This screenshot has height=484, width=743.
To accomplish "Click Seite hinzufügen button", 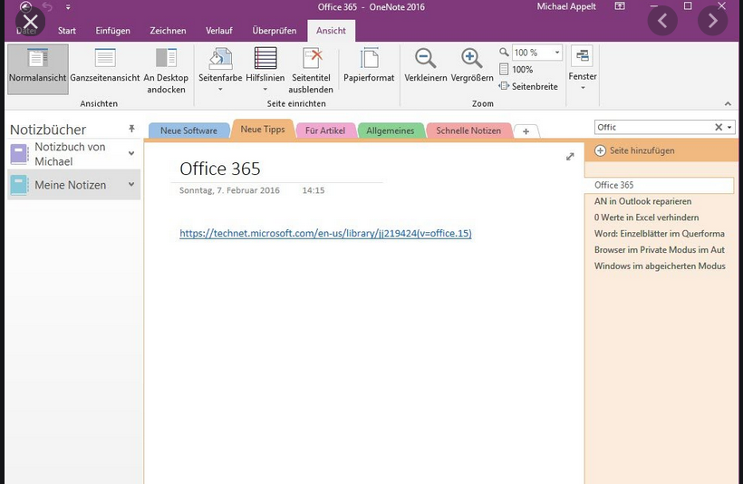I will click(x=634, y=150).
